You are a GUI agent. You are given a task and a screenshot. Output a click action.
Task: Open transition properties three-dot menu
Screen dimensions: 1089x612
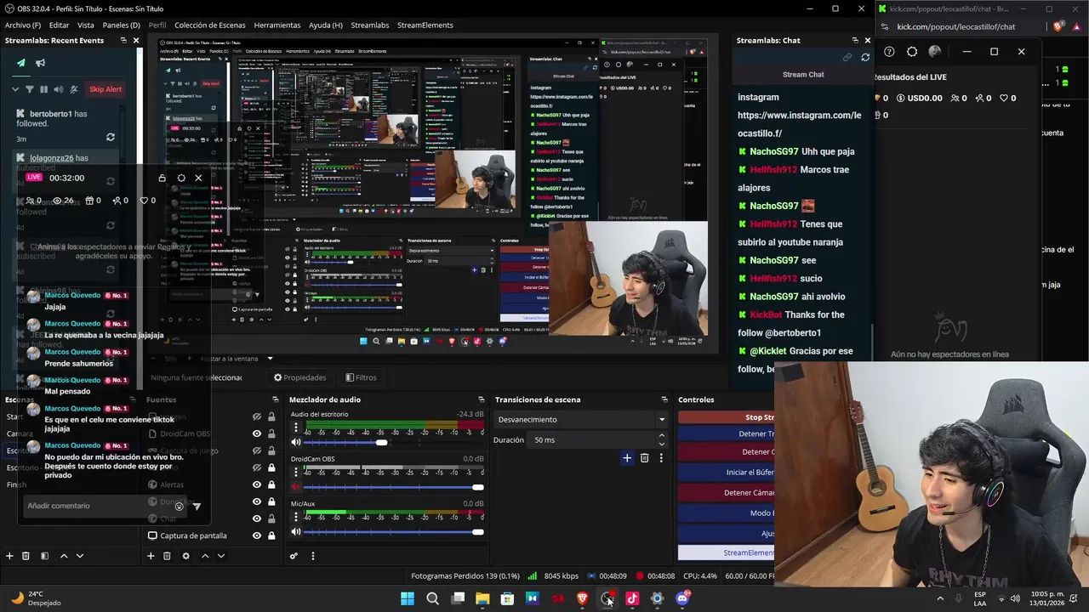tap(661, 458)
